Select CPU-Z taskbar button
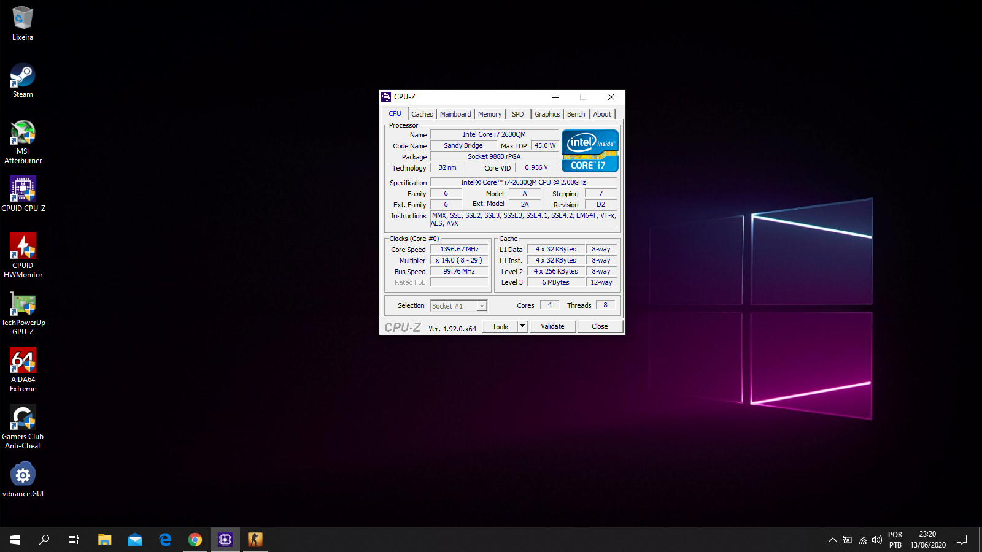The image size is (982, 552). click(x=225, y=540)
